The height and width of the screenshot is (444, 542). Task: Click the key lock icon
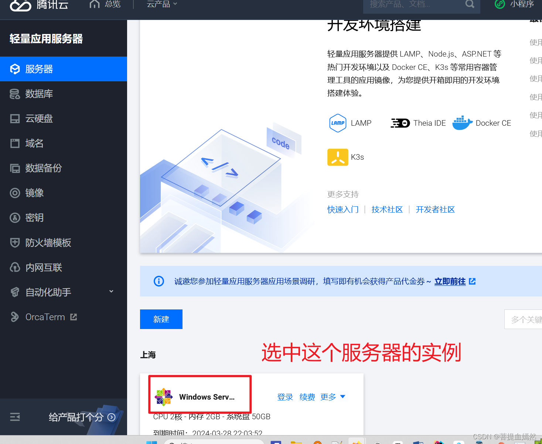click(x=15, y=218)
